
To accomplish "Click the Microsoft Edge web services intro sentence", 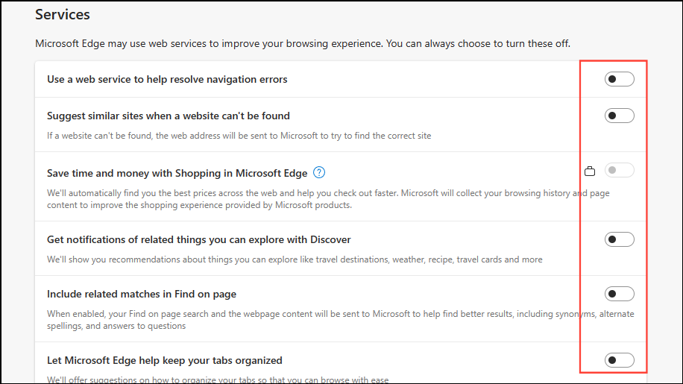I will tap(303, 43).
